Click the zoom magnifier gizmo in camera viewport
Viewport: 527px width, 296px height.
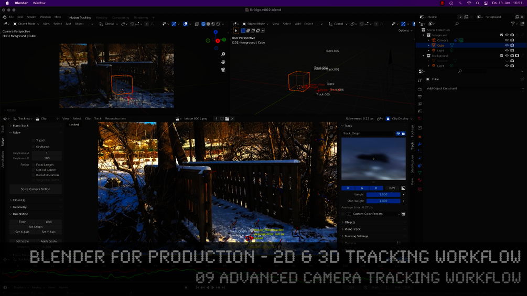click(x=223, y=54)
